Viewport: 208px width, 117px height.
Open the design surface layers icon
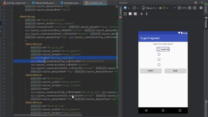click(x=125, y=8)
